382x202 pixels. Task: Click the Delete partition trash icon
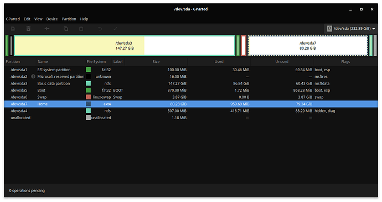28,29
